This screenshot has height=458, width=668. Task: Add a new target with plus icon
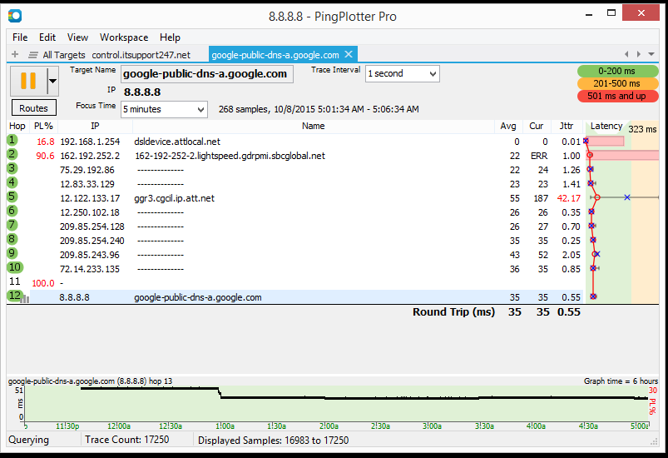tap(15, 55)
